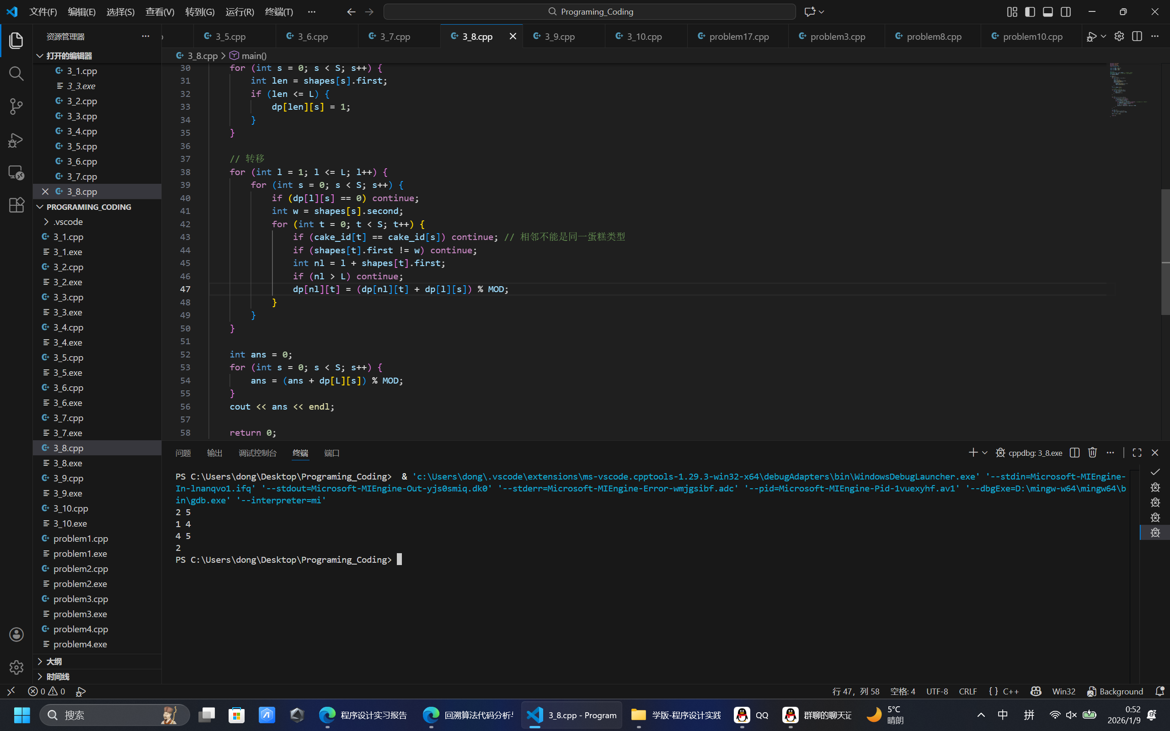
Task: Toggle the primary side bar visibility
Action: pyautogui.click(x=1030, y=11)
